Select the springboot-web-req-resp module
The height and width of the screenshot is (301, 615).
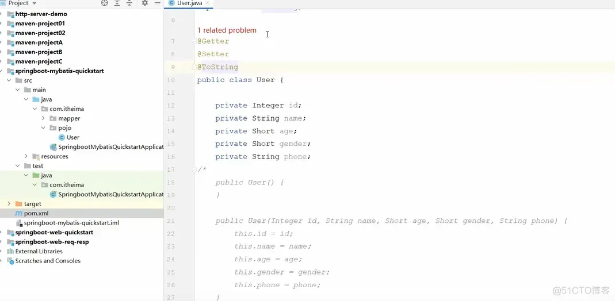point(52,242)
